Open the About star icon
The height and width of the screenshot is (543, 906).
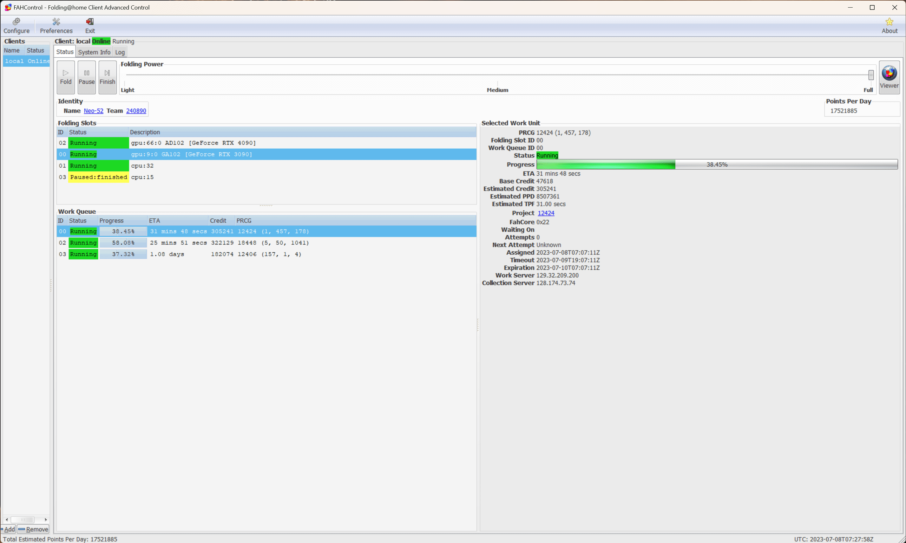pos(889,26)
